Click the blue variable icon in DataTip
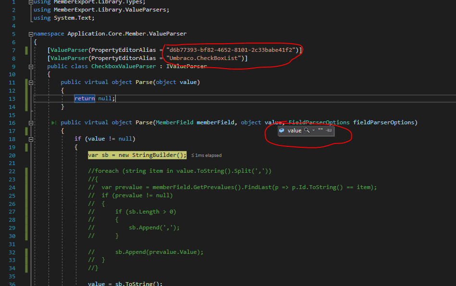Screen dimensions: 456x286 coord(282,131)
